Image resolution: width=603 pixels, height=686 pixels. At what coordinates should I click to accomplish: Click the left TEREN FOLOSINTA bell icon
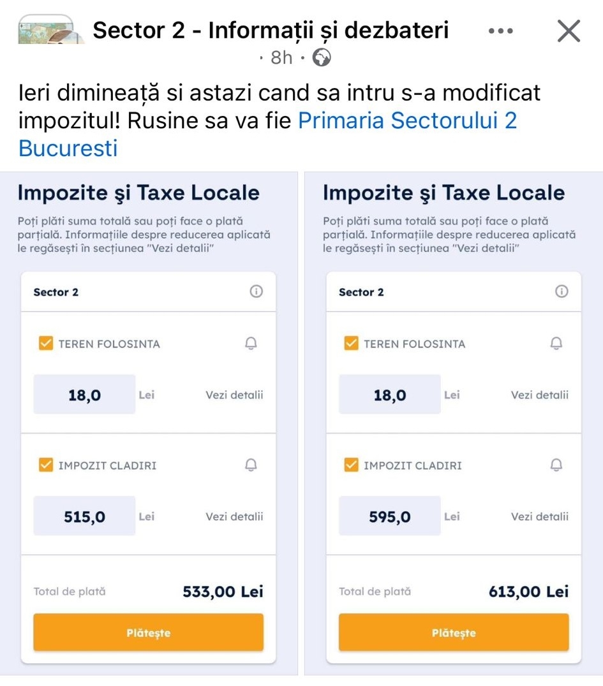pos(251,344)
